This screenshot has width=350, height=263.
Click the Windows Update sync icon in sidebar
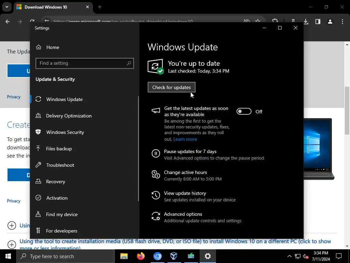tap(38, 99)
